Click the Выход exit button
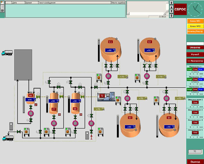This screenshot has width=204, height=164. click(195, 161)
